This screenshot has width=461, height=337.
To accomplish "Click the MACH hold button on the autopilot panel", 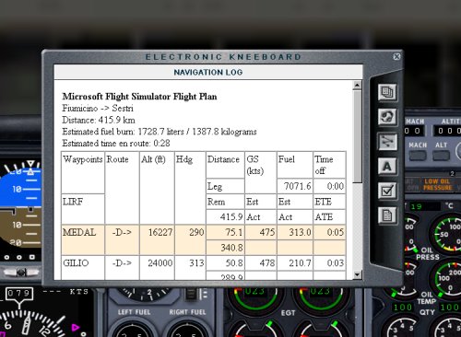I will click(418, 156).
